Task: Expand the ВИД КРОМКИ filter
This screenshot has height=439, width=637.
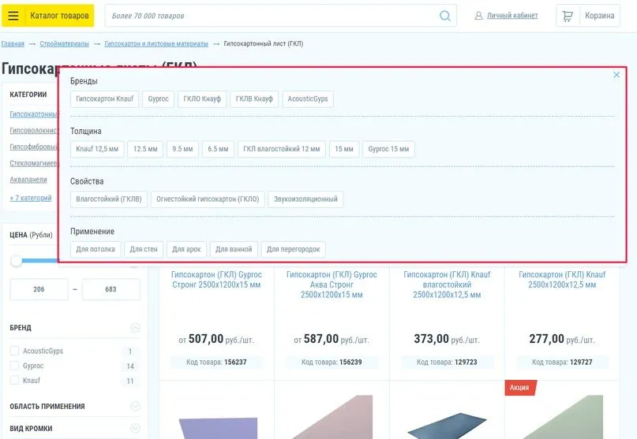Action: click(x=135, y=428)
